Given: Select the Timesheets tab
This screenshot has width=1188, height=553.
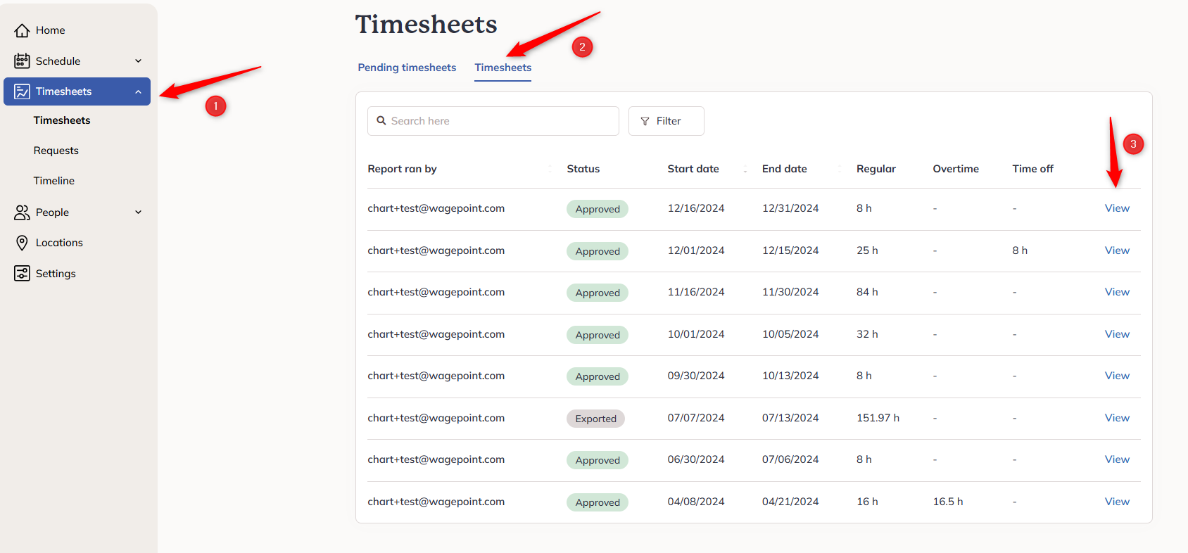Looking at the screenshot, I should click(503, 68).
